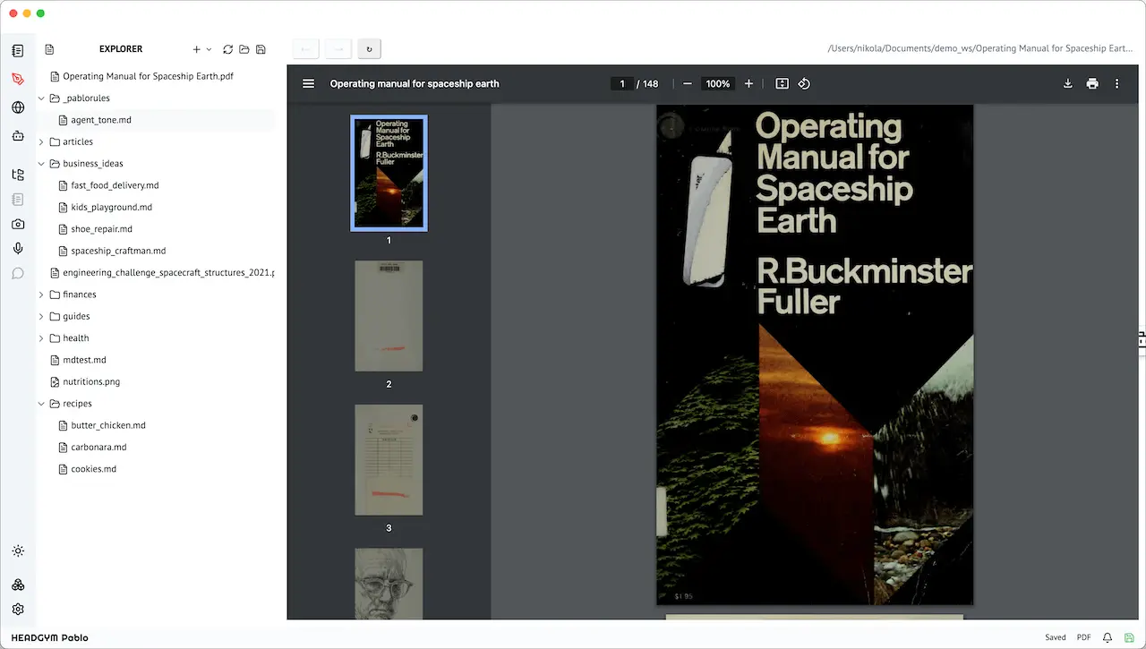
Task: Zoom out the PDF with minus icon
Action: (x=688, y=83)
